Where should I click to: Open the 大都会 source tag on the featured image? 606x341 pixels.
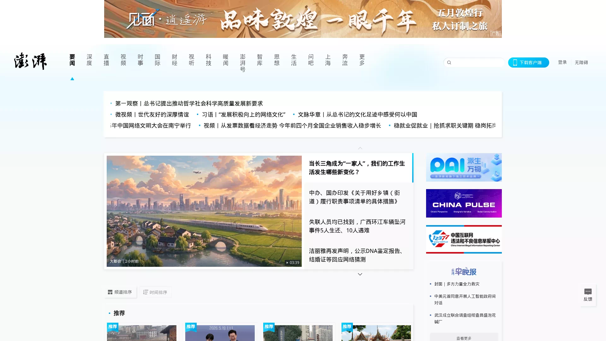[115, 261]
